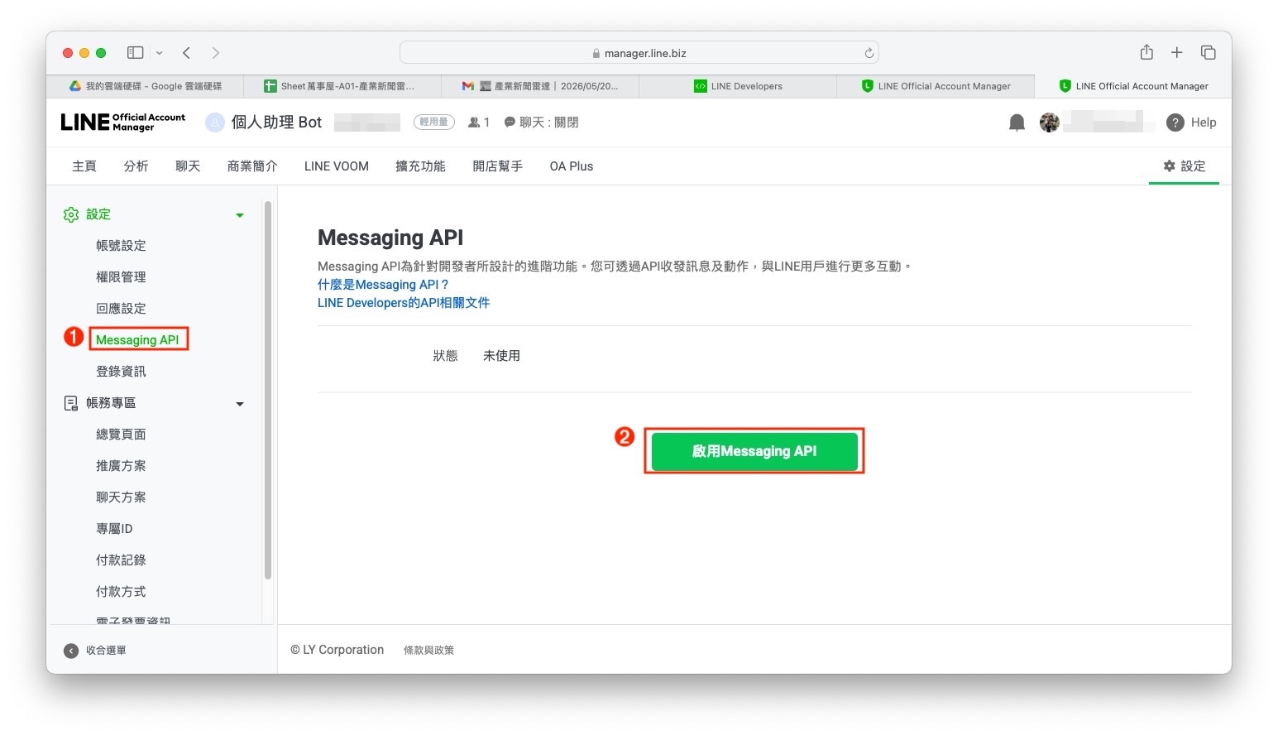Open the notifications bell icon

1017,122
